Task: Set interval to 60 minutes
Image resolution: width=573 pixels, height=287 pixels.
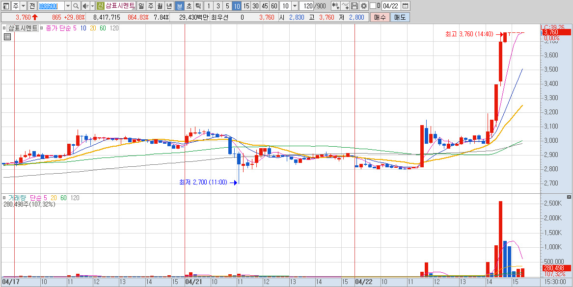Action: point(274,6)
